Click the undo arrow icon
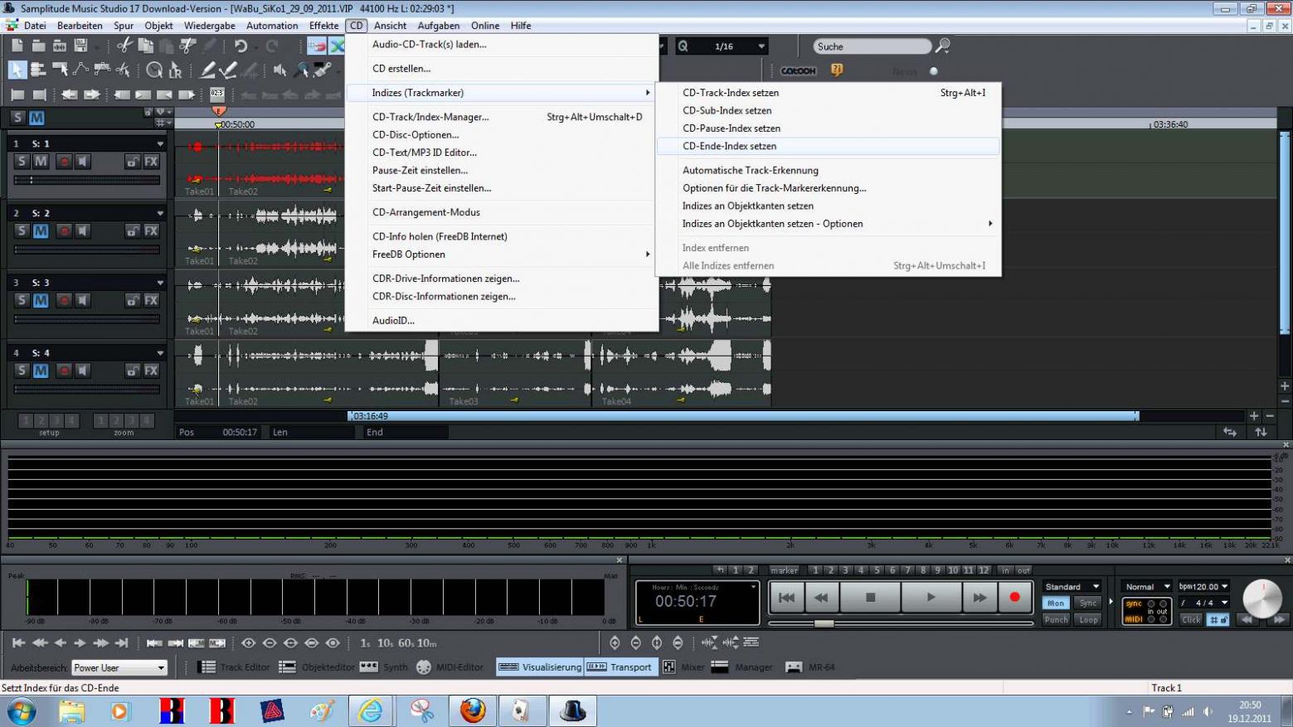Viewport: 1293px width, 727px height. click(241, 46)
